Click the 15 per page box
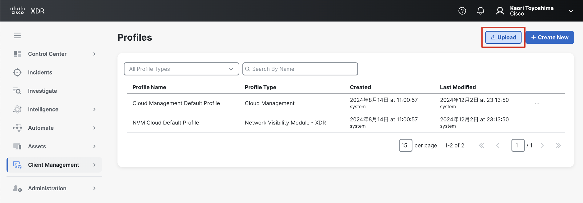583x203 pixels. pyautogui.click(x=405, y=145)
